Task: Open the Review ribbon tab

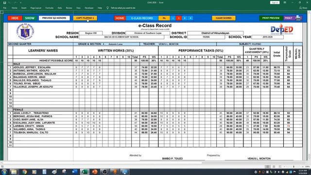Action: click(69, 8)
